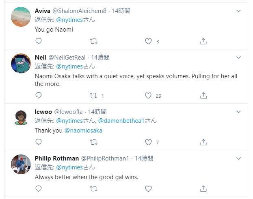This screenshot has height=199, width=253.
Task: Share Philip Rothman's tweet
Action: tap(203, 189)
